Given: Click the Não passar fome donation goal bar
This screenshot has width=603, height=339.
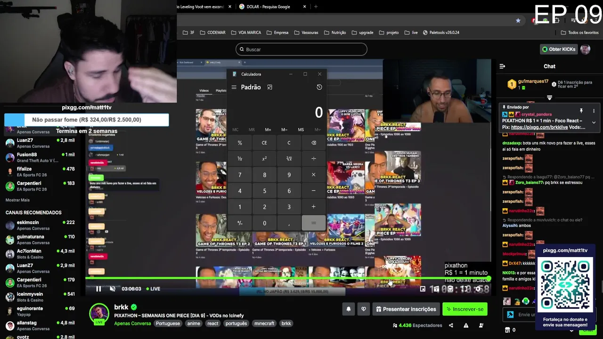Looking at the screenshot, I should [87, 120].
